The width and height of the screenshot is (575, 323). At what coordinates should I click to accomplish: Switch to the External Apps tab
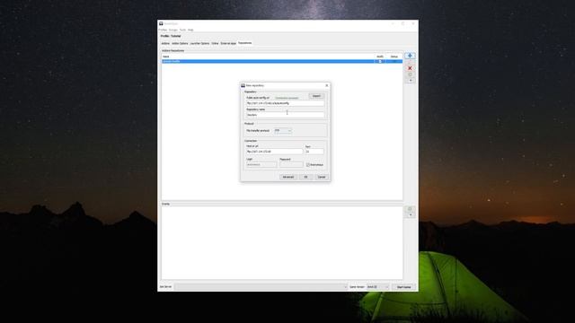(x=228, y=43)
